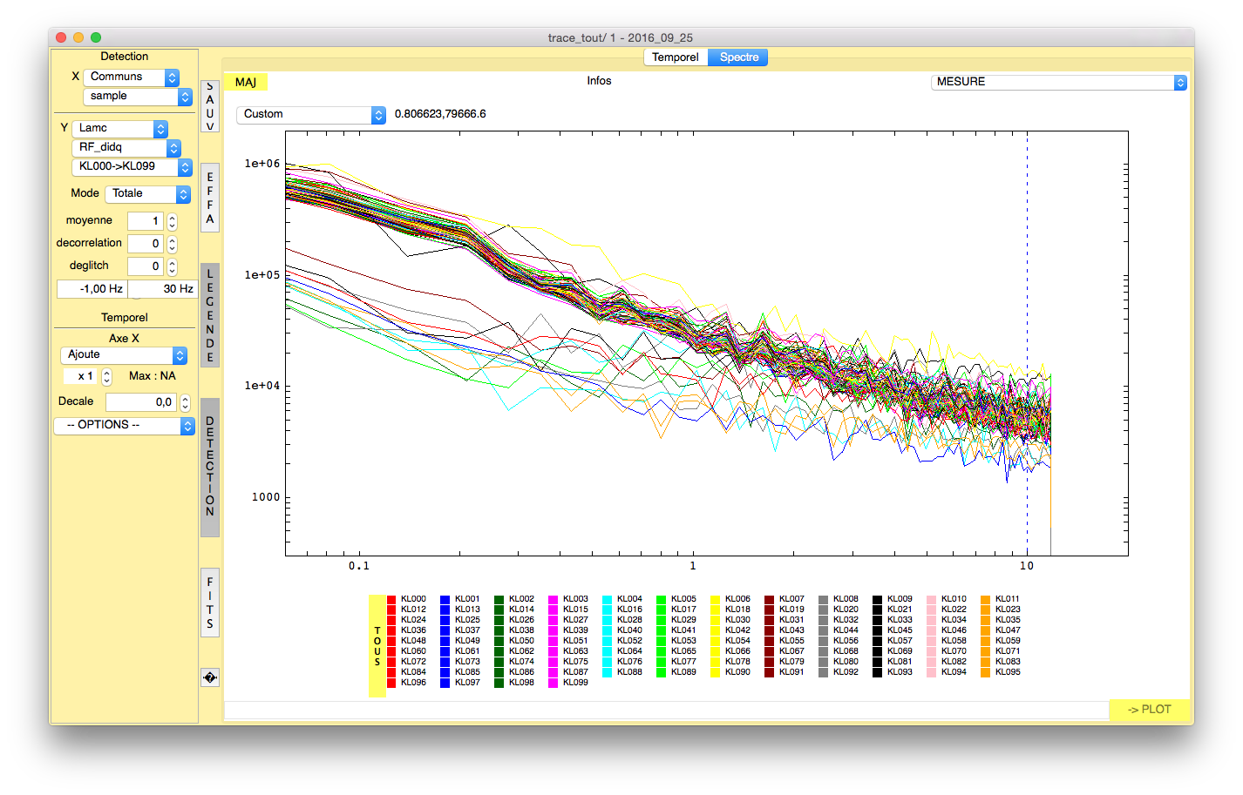Open the -- OPTIONS -- dropdown
The width and height of the screenshot is (1243, 795).
coord(124,426)
